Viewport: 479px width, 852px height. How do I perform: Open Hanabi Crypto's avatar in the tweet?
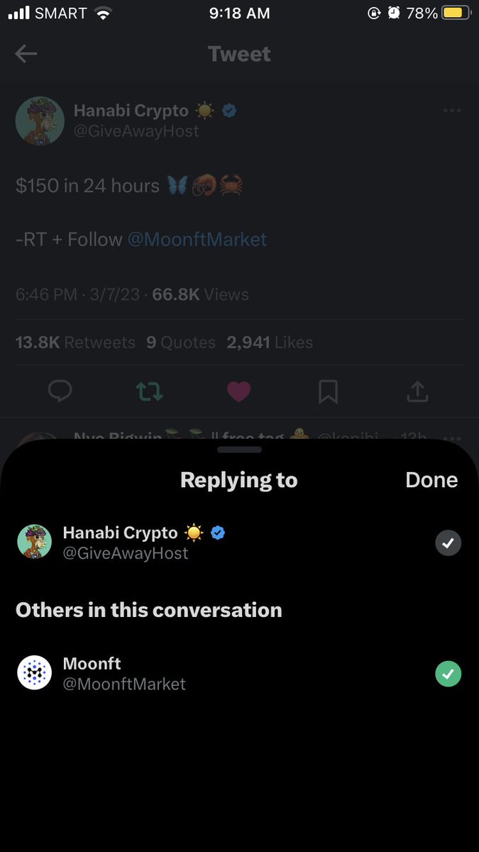[40, 121]
